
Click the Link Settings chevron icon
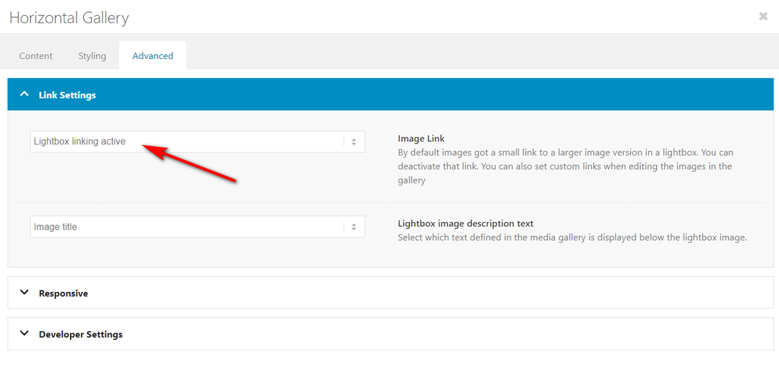[24, 94]
